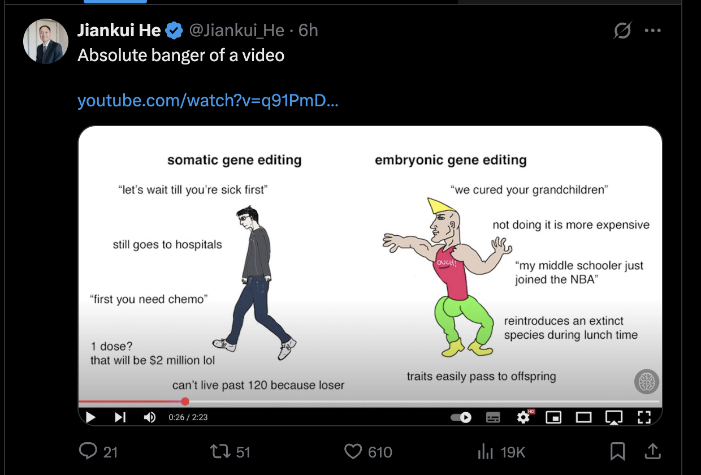Toggle the autoplay switch
The width and height of the screenshot is (701, 475).
461,417
